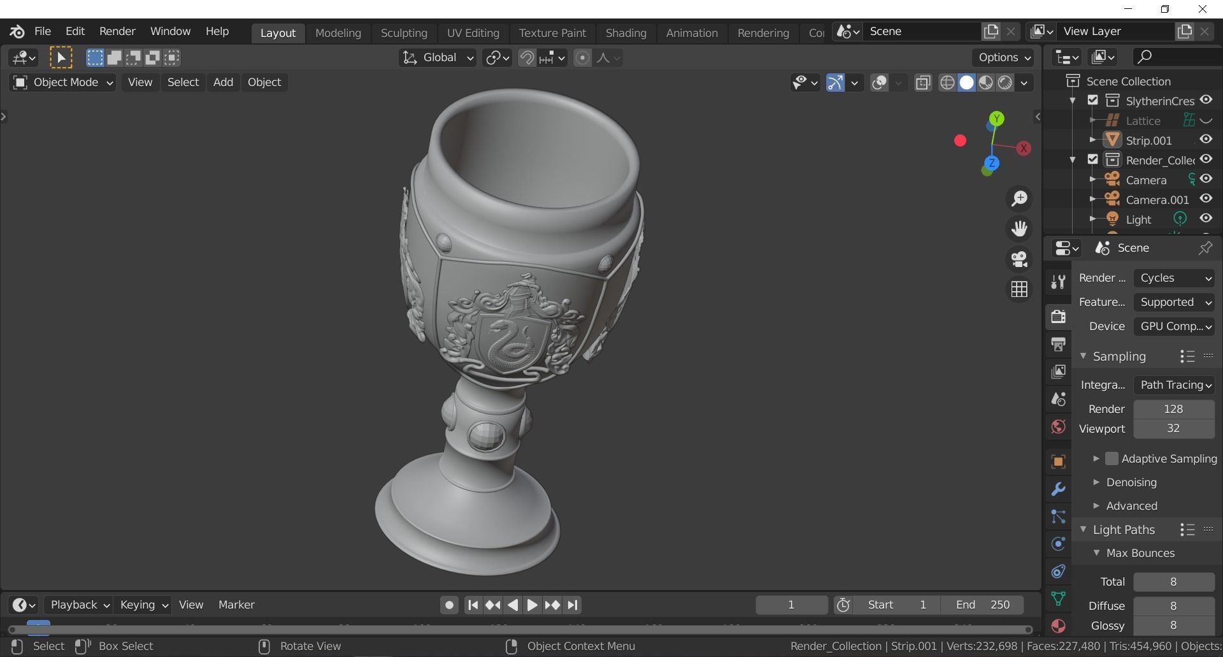Click the play animation button
This screenshot has height=657, width=1223.
click(x=533, y=605)
